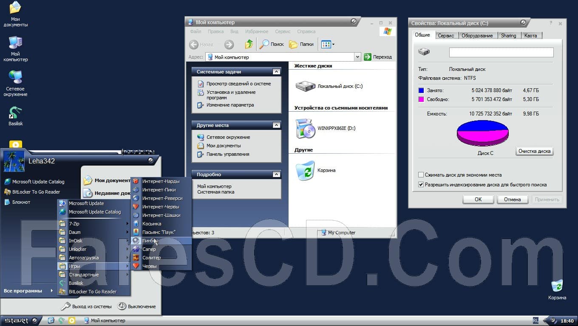Open the Правка menu
Viewport: 578px width, 326px height.
click(x=216, y=31)
